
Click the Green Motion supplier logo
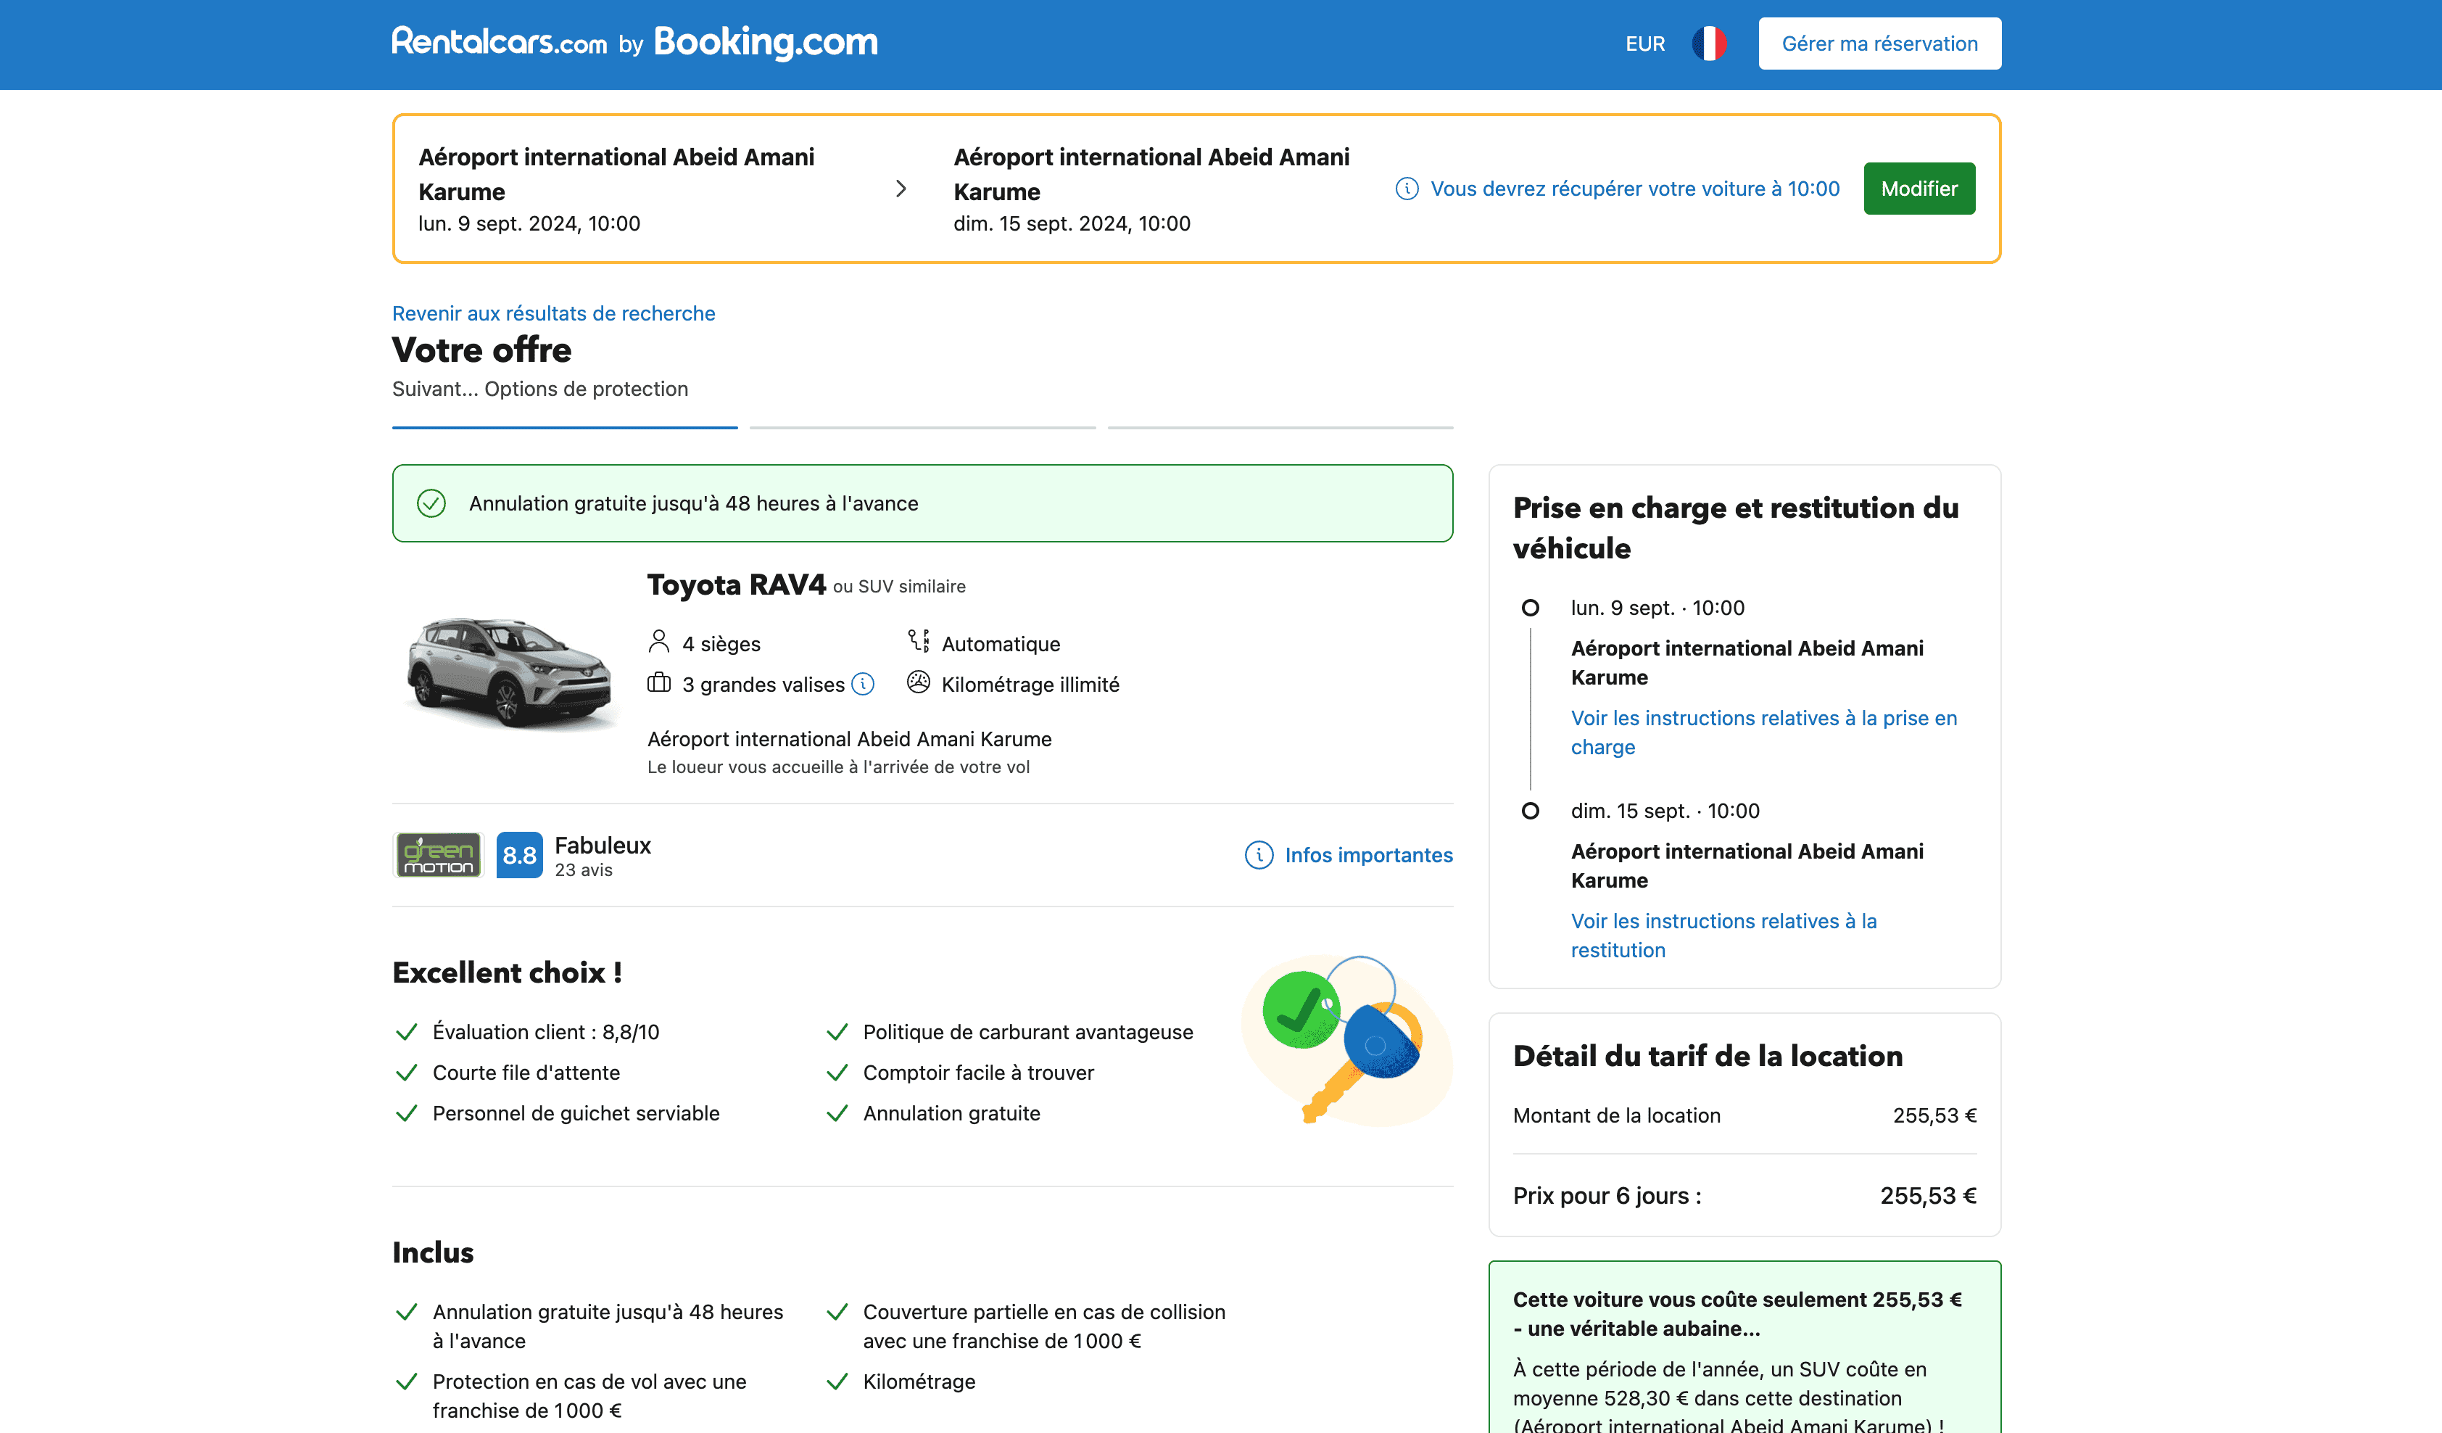(x=438, y=855)
